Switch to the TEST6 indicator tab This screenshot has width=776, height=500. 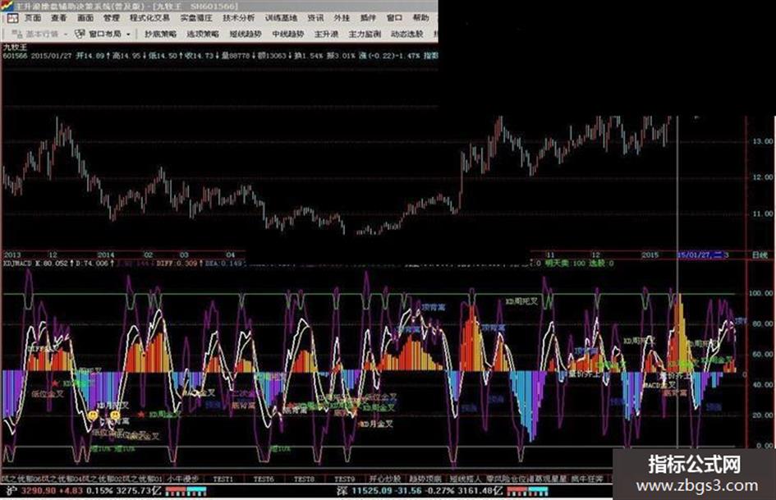pyautogui.click(x=264, y=479)
